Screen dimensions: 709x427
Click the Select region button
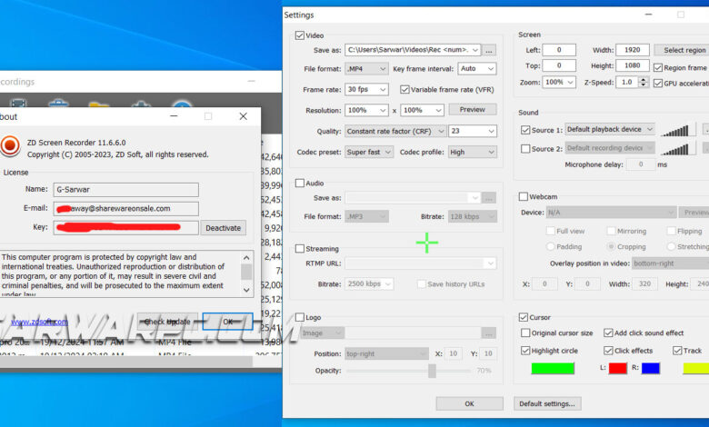pyautogui.click(x=682, y=50)
